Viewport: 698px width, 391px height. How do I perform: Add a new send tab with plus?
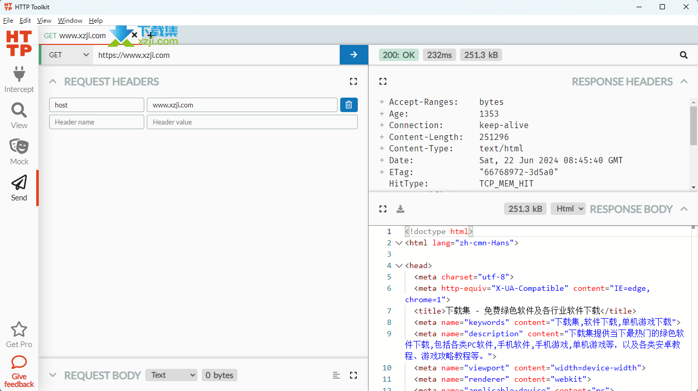point(150,35)
